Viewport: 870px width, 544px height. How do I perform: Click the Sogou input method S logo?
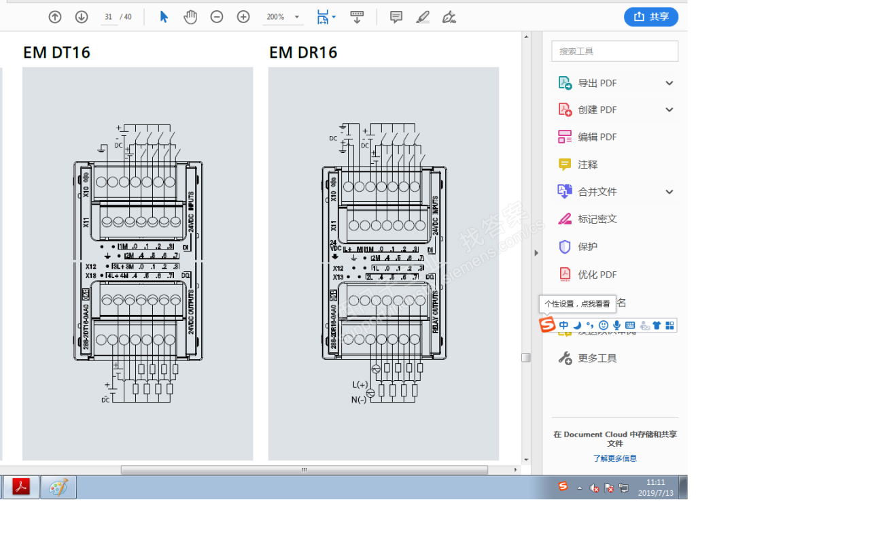[x=547, y=325]
